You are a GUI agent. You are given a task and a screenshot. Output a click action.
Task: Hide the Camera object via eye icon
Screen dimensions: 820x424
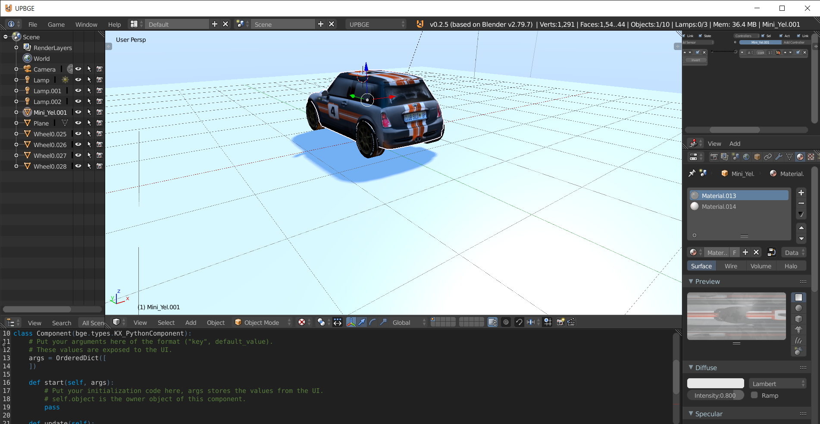tap(78, 69)
